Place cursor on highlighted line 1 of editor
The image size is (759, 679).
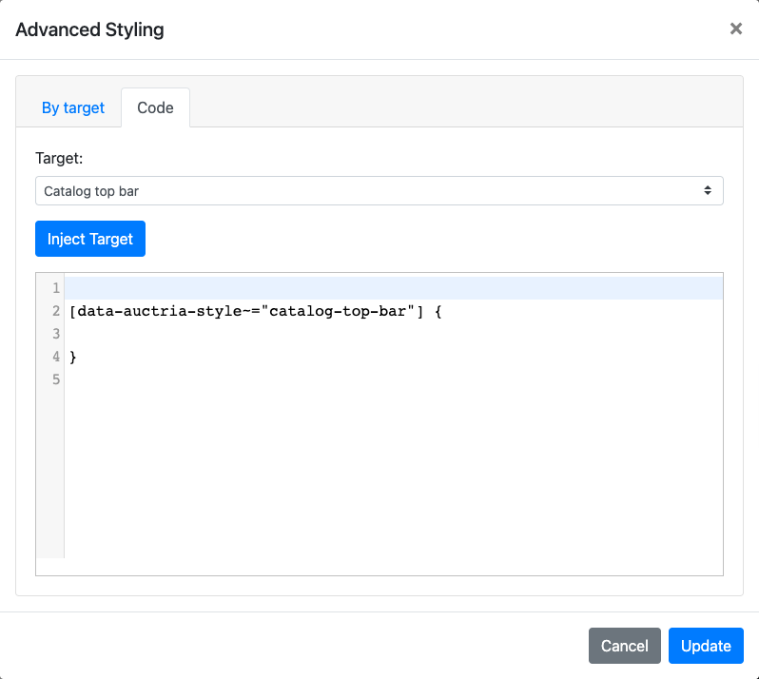(380, 288)
